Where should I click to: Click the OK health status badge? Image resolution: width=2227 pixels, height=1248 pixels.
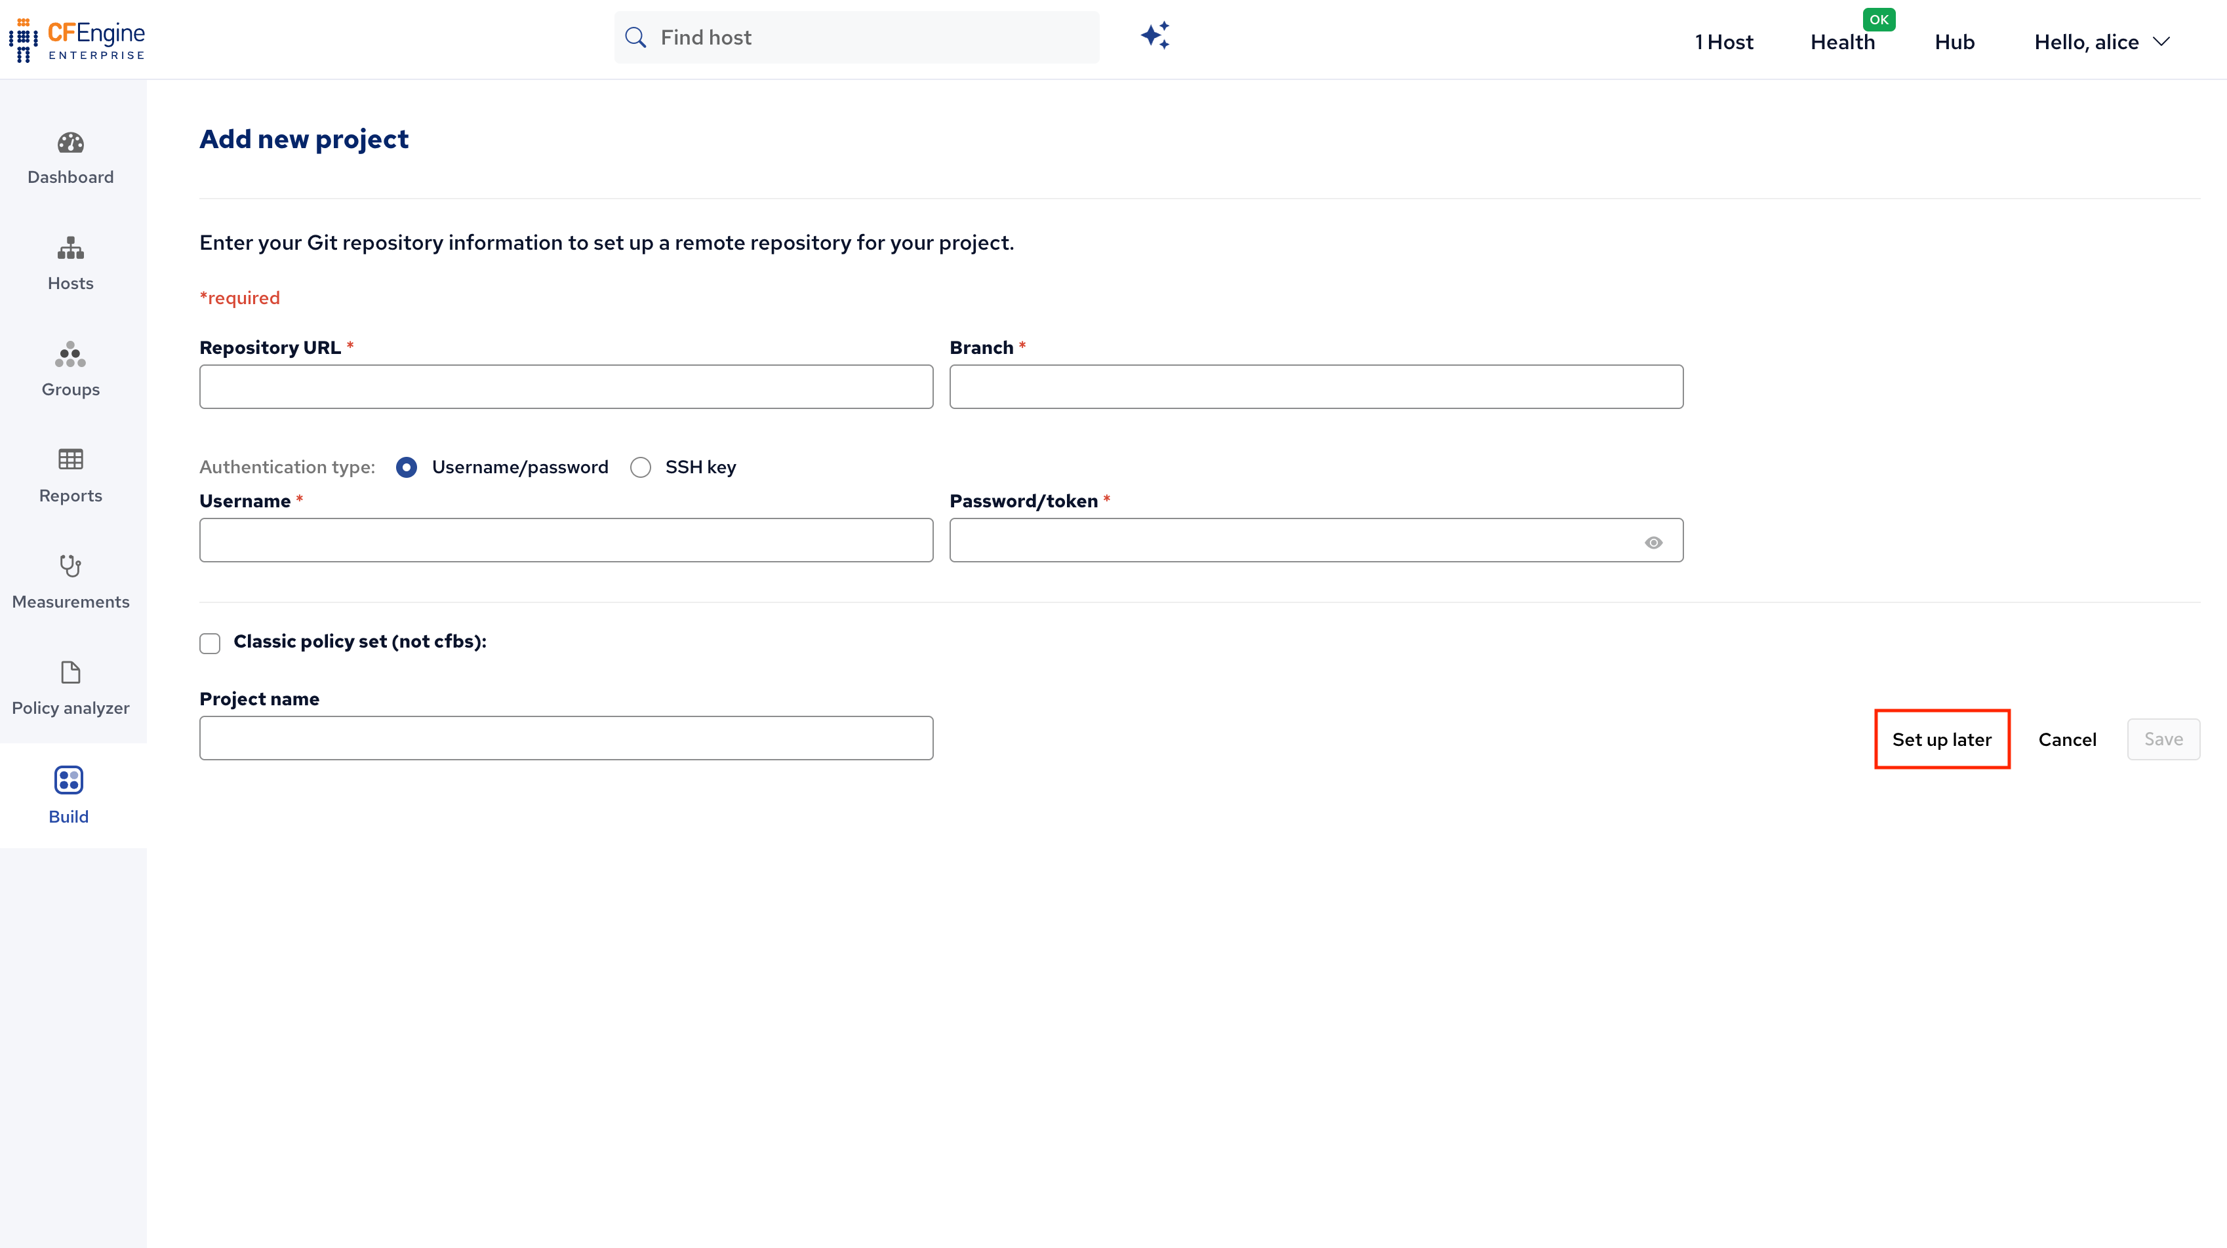(1879, 19)
